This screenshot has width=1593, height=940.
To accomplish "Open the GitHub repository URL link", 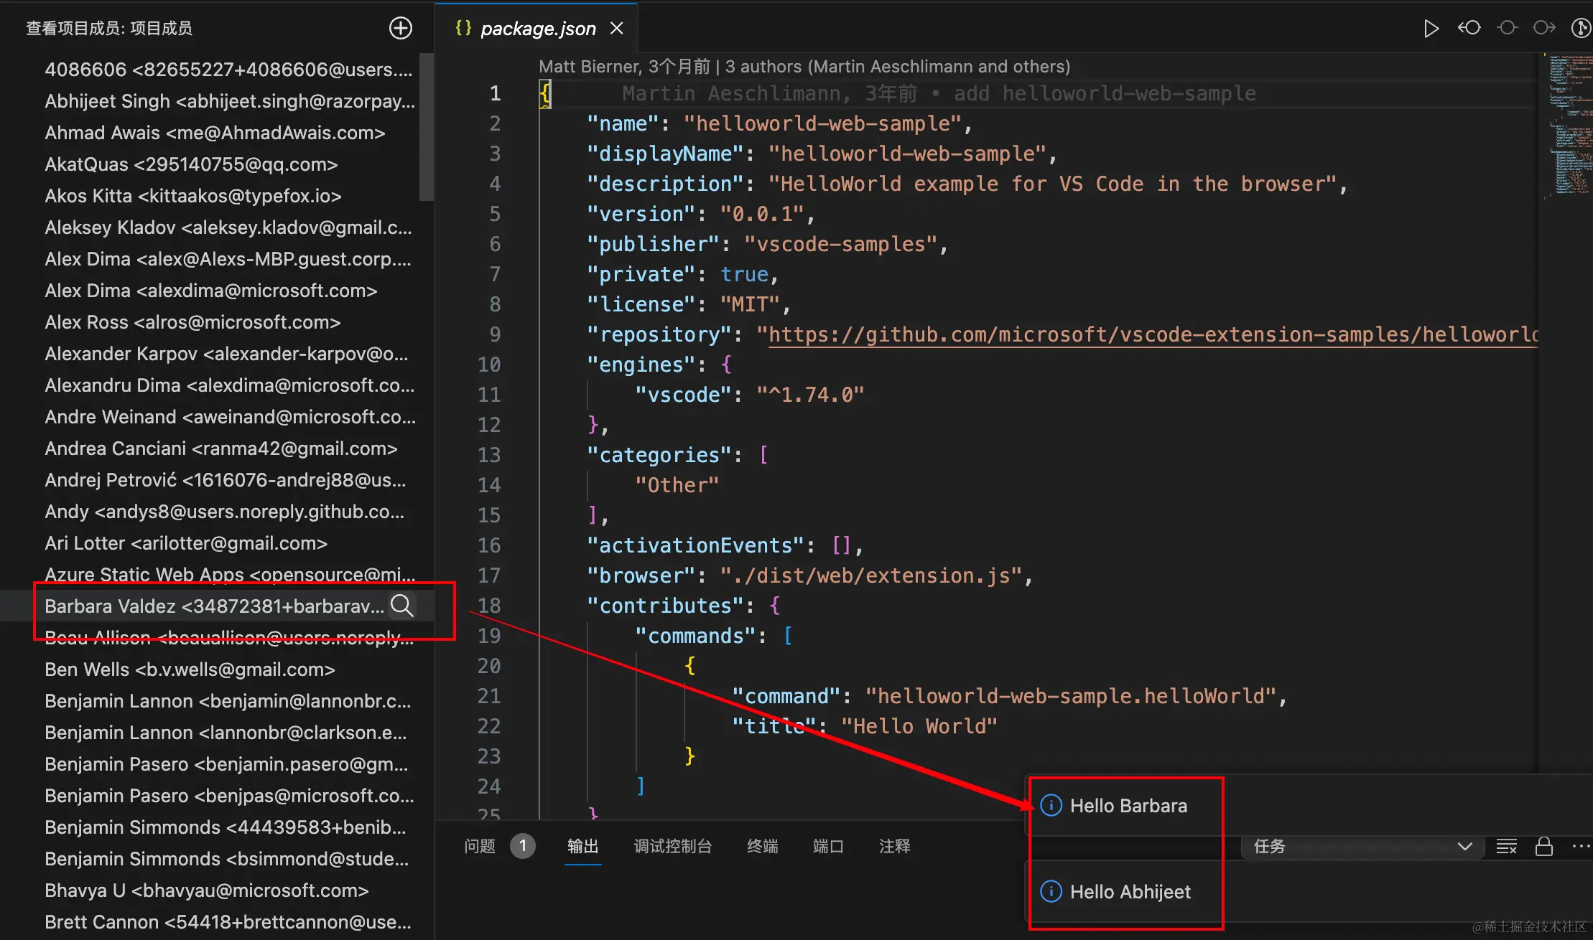I will (1149, 334).
